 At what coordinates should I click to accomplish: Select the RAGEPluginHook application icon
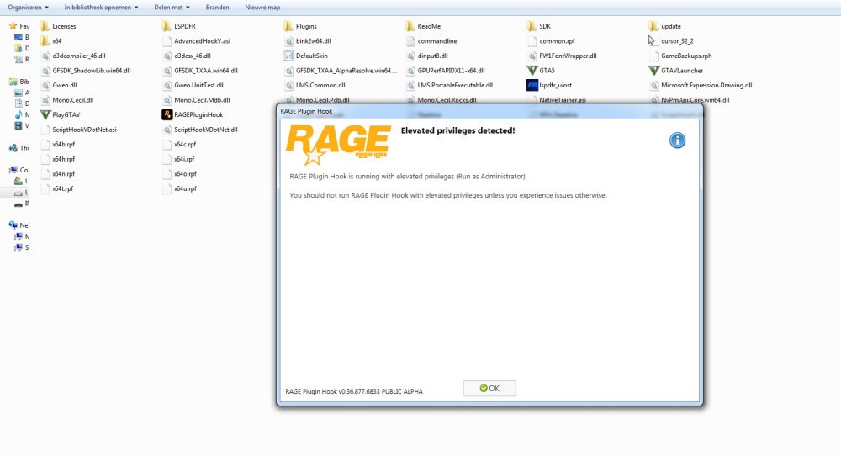pos(167,114)
